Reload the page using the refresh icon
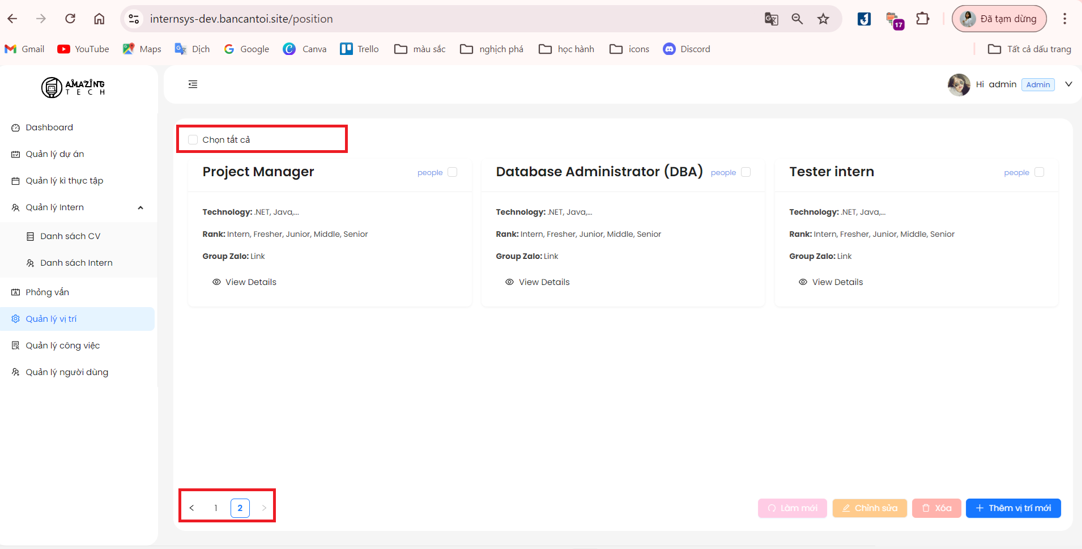 pos(70,19)
